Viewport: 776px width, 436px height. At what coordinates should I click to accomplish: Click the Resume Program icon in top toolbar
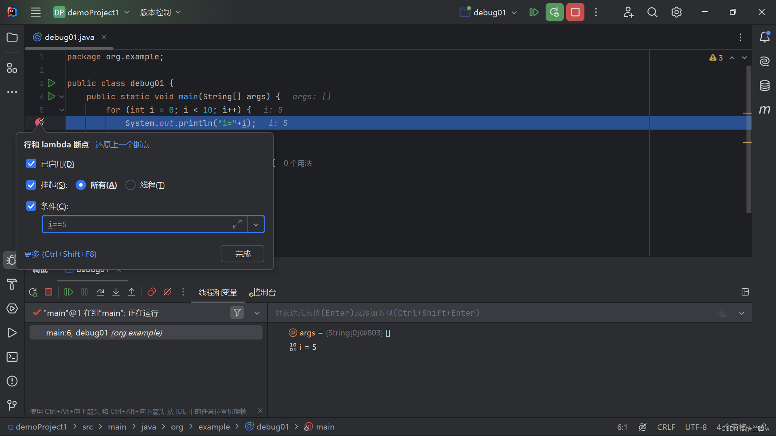click(534, 12)
